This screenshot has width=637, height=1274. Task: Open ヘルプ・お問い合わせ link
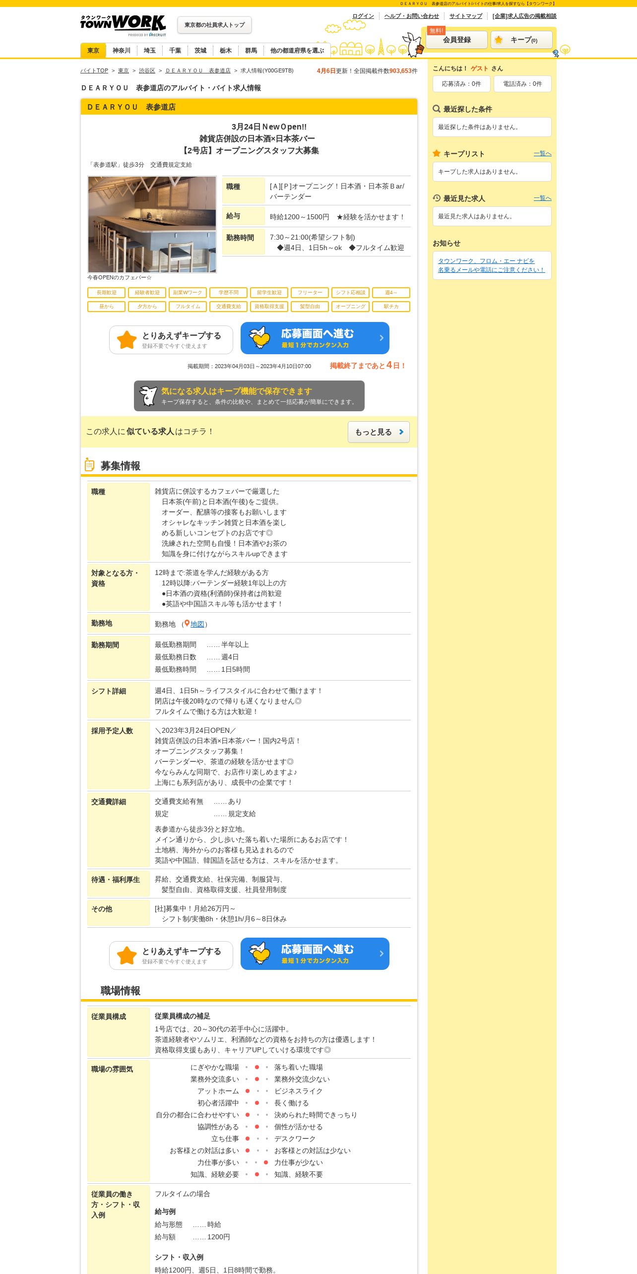[x=412, y=16]
